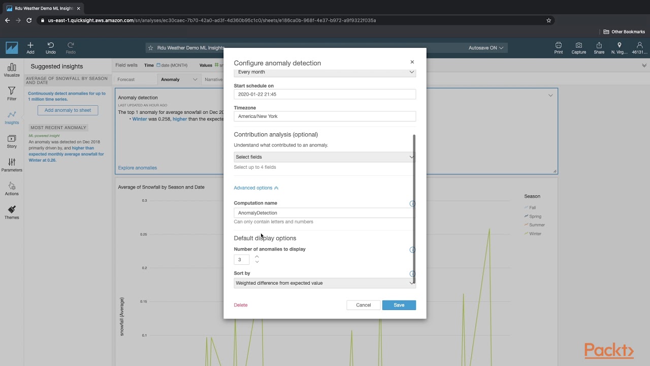Click info icon beside Sort by
This screenshot has height=366, width=650.
pos(412,273)
